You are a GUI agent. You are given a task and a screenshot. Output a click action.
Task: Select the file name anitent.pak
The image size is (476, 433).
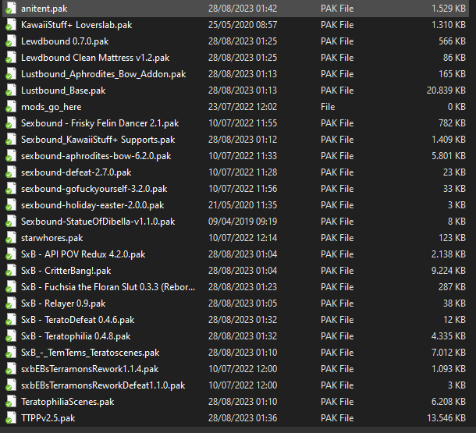coord(44,9)
